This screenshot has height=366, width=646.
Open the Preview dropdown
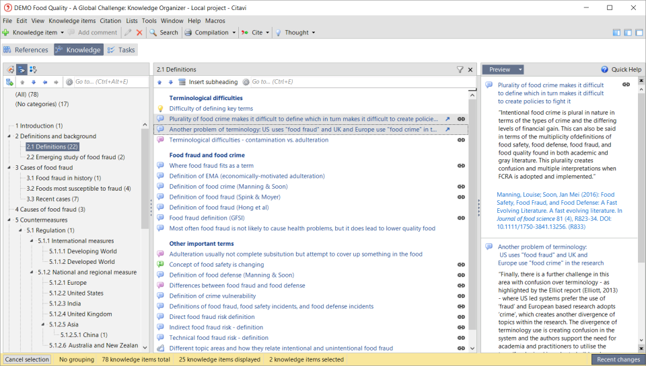(503, 69)
